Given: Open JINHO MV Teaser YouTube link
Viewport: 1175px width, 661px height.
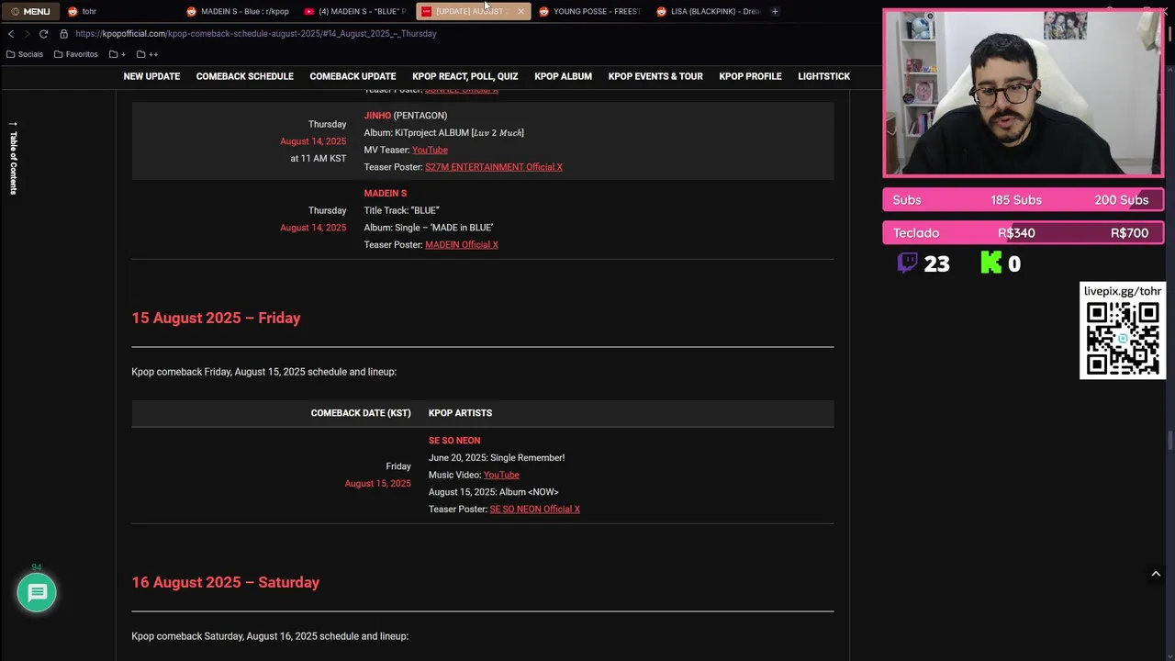Looking at the screenshot, I should tap(430, 150).
